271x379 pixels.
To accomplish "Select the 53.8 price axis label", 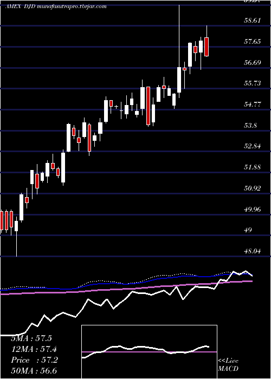I will coord(250,126).
